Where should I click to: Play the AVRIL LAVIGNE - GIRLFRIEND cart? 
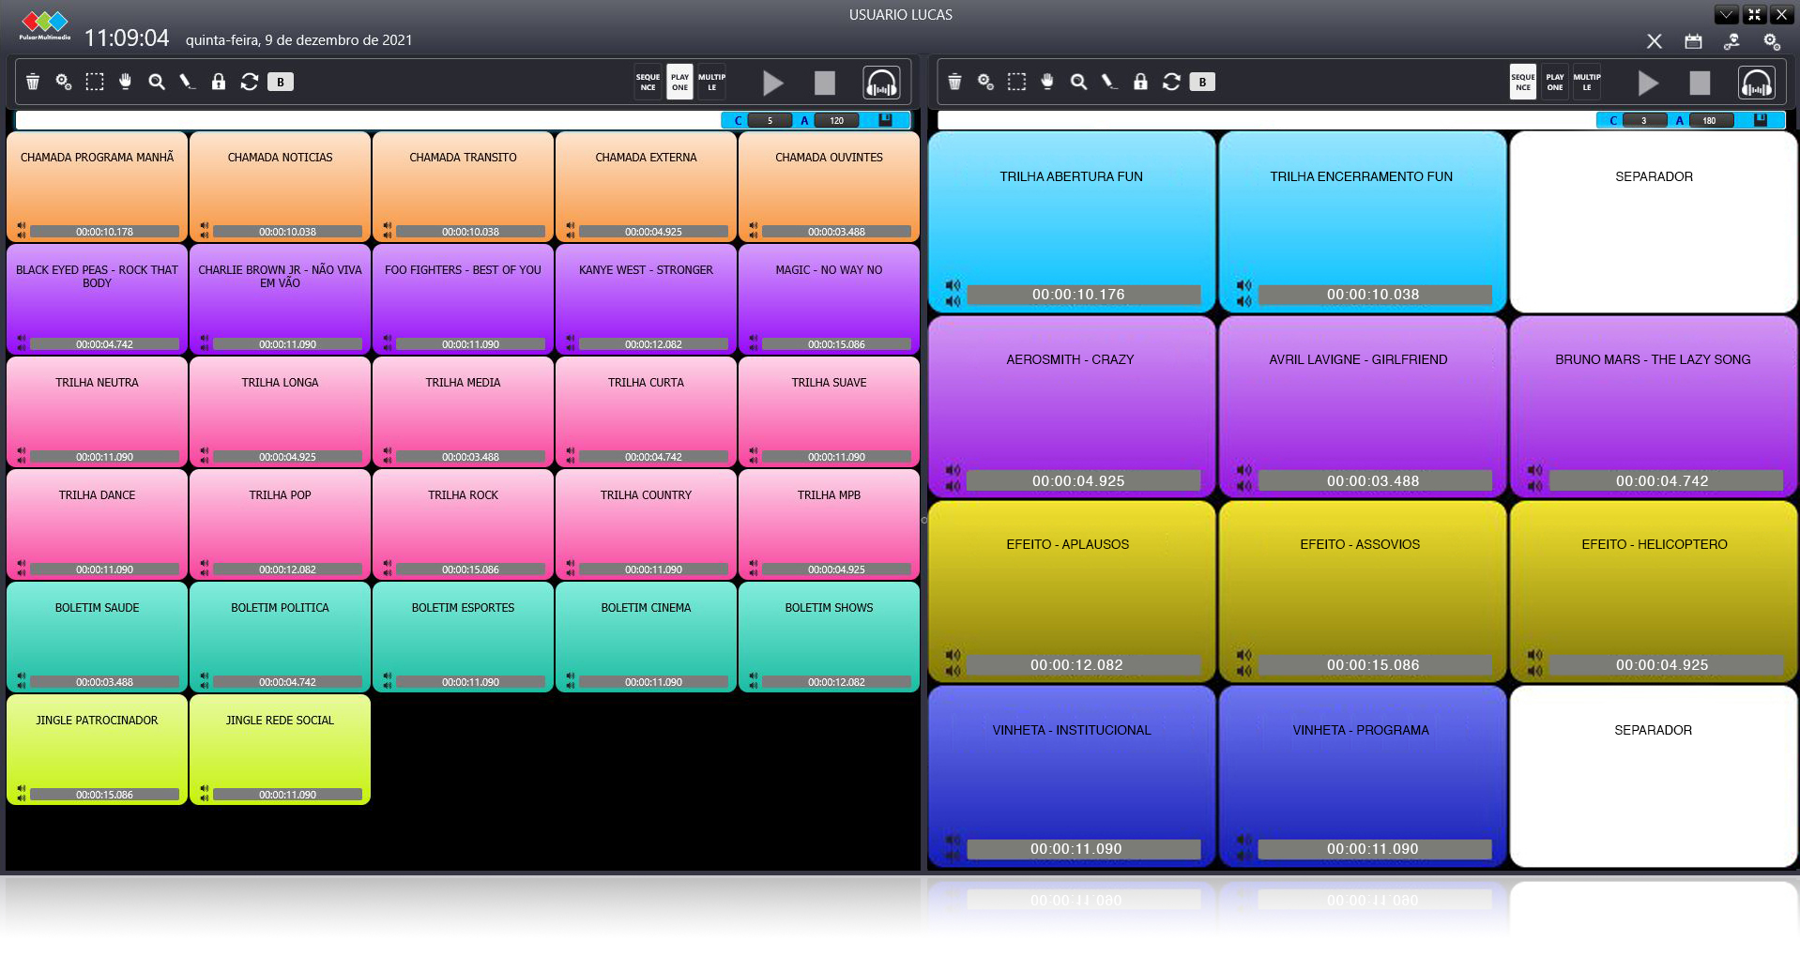point(1363,406)
